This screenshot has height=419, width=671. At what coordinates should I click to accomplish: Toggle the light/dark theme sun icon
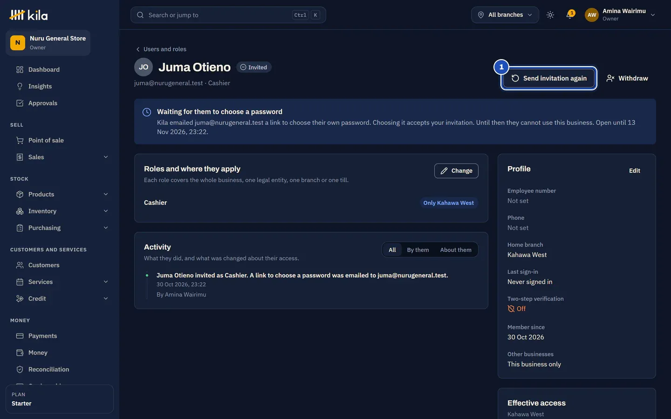[550, 15]
